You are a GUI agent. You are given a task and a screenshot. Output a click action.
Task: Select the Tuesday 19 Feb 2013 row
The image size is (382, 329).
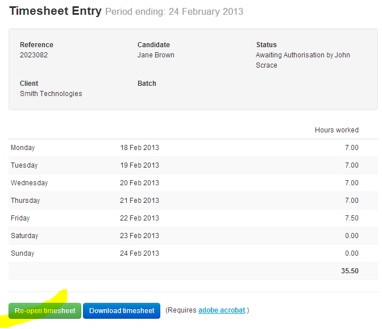coord(193,165)
